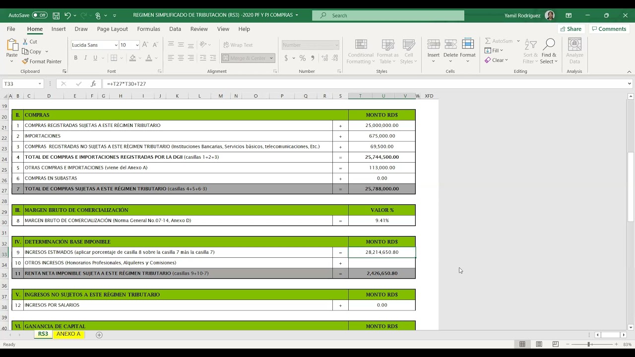This screenshot has height=357, width=635.
Task: Select cell with value 28,214,650.80
Action: pyautogui.click(x=382, y=252)
